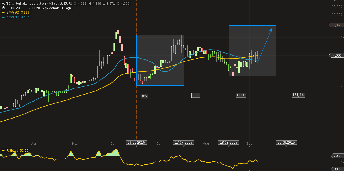The image size is (344, 171).
Task: Click the 2,000 price axis label
Action: pos(338,86)
